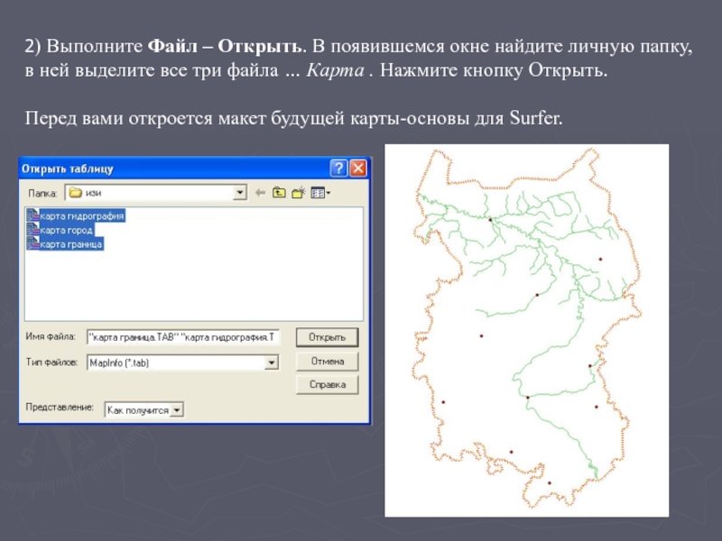Click the карта граница file icon
This screenshot has width=722, height=541.
32,244
